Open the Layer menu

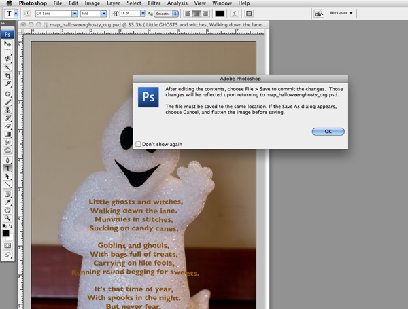tap(114, 3)
